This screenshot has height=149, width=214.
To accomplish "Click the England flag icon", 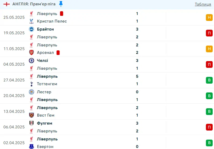I will pos(7,4).
